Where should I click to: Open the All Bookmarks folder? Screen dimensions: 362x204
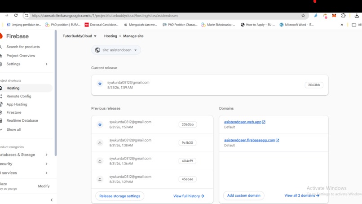[356, 25]
